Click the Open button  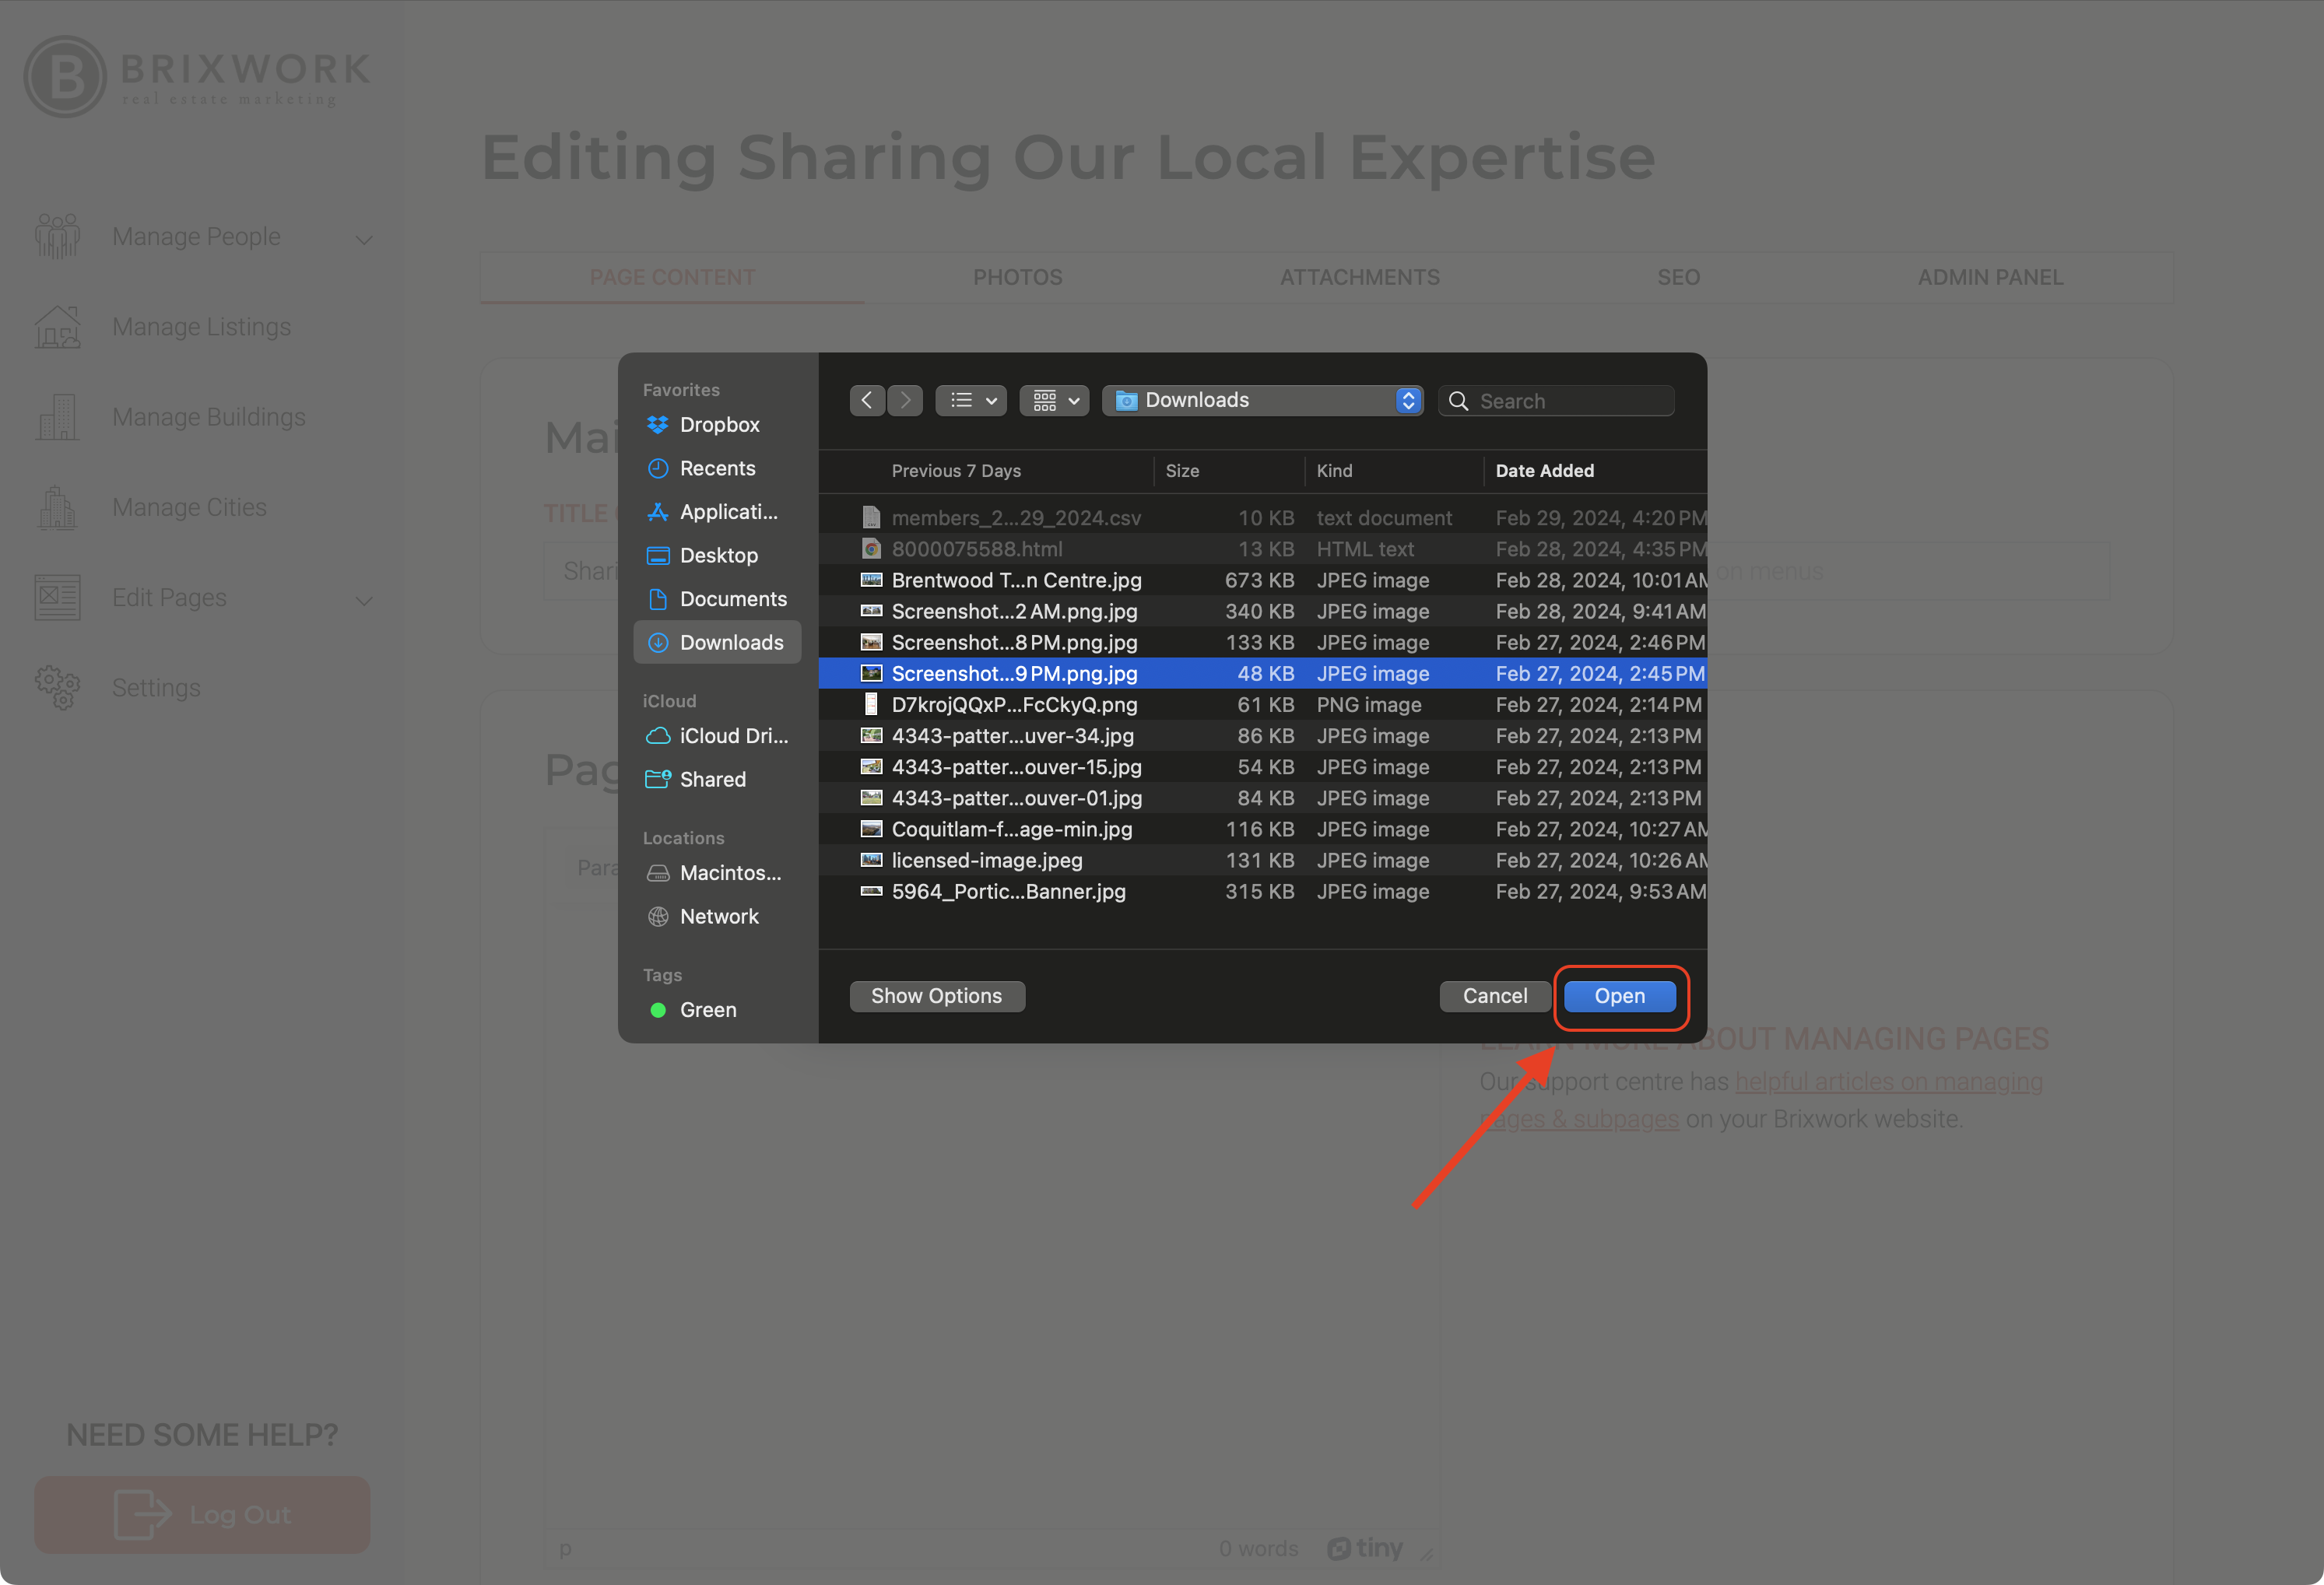1618,996
